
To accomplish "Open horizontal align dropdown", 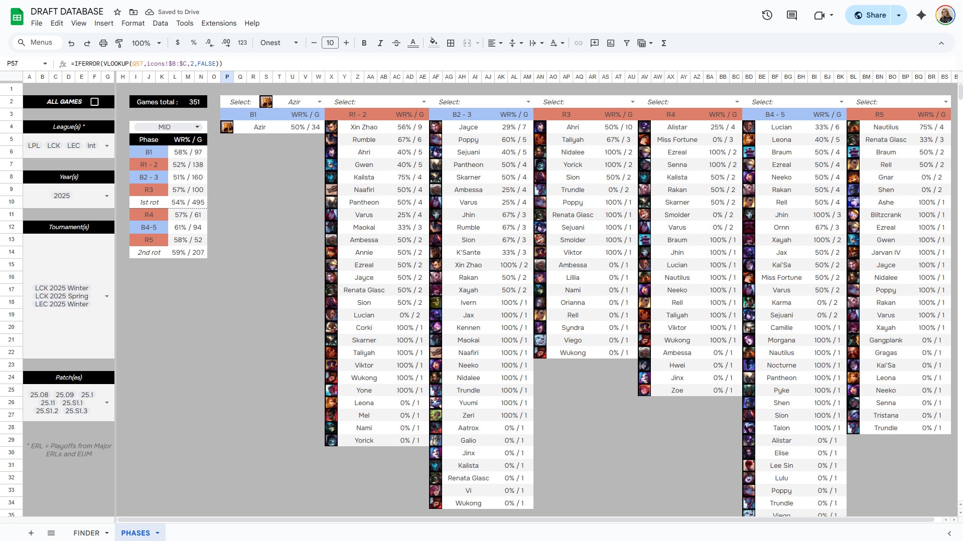I will [x=495, y=43].
